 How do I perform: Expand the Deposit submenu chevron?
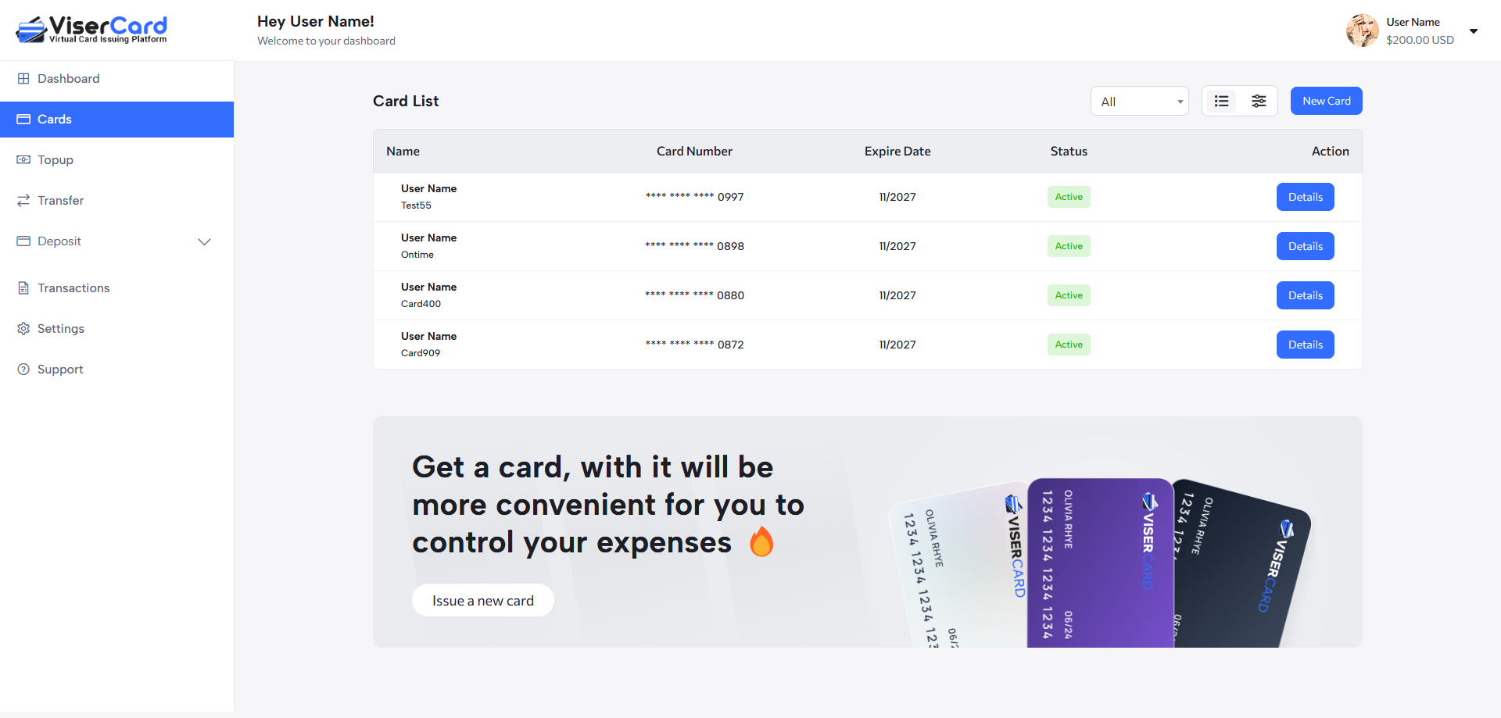click(x=204, y=242)
